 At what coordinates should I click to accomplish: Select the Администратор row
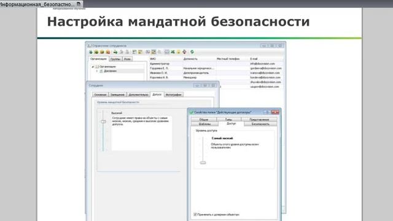pos(217,64)
